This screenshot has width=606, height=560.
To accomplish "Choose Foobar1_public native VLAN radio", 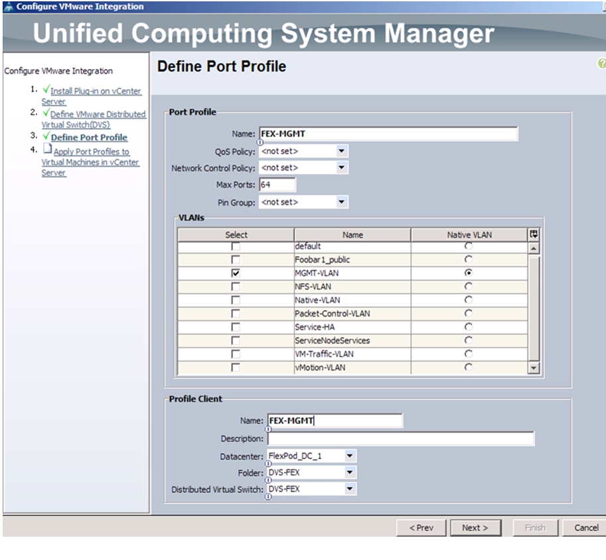I will [x=469, y=259].
